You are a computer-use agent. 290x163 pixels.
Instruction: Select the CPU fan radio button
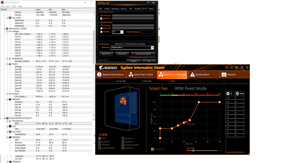point(99,138)
